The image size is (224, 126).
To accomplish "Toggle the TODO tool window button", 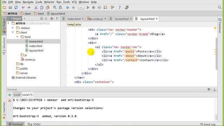I will [x=34, y=124].
